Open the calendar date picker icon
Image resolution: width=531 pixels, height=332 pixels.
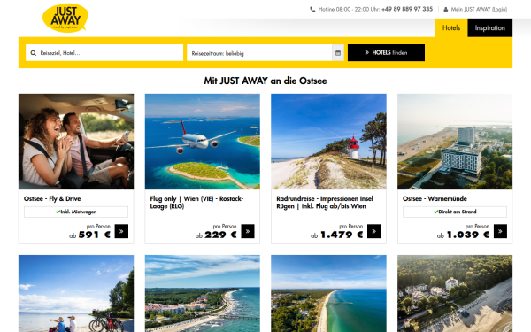338,53
